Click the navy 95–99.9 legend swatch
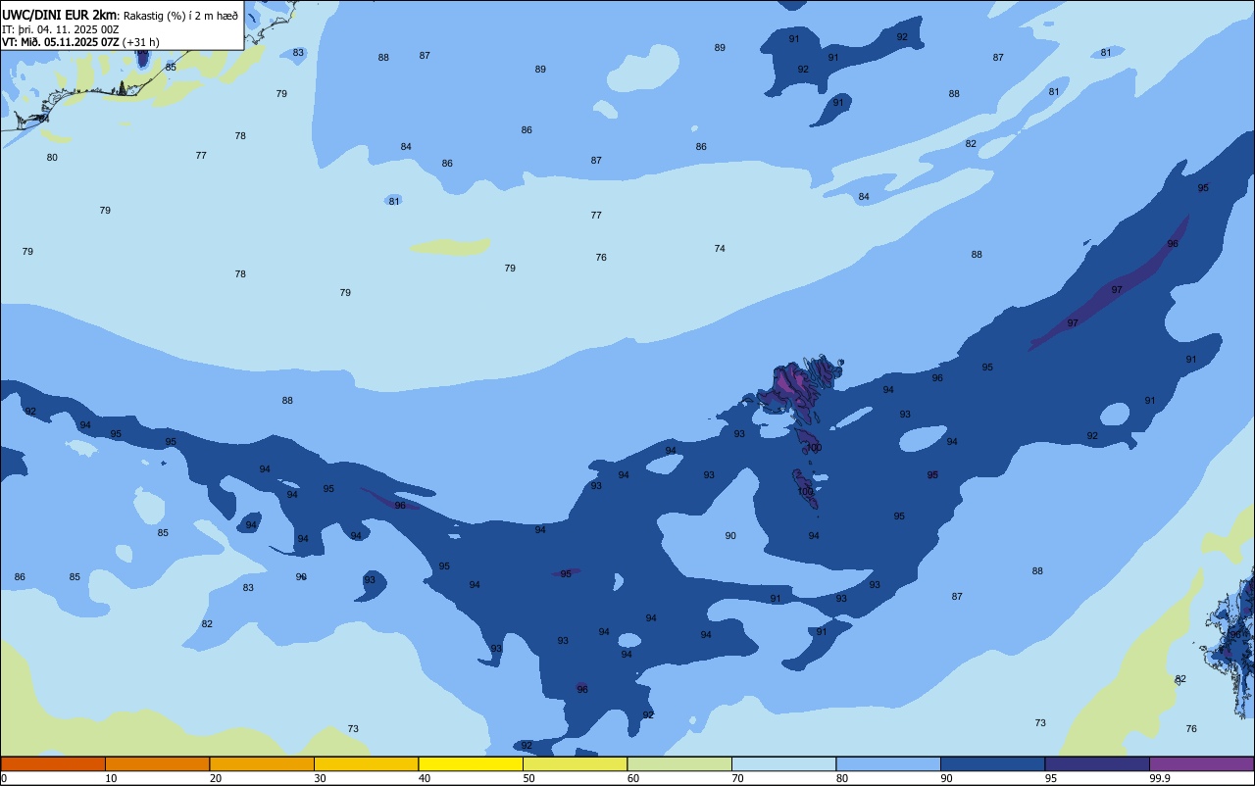Screen dimensions: 1255x786 [x=1097, y=763]
